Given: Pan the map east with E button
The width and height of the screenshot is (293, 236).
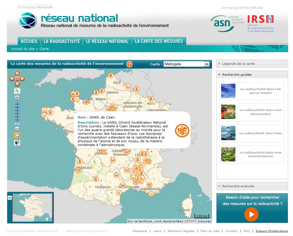Looking at the screenshot, I should click(22, 79).
